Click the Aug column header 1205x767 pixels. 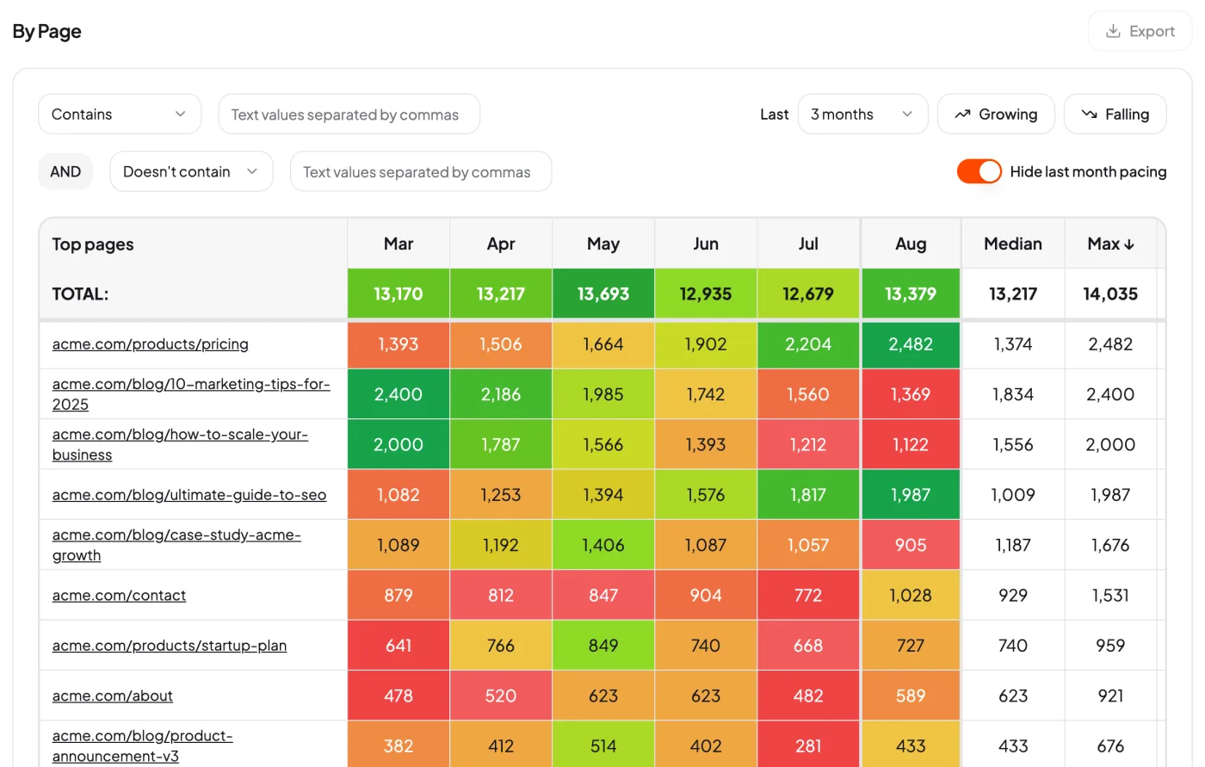(x=911, y=244)
